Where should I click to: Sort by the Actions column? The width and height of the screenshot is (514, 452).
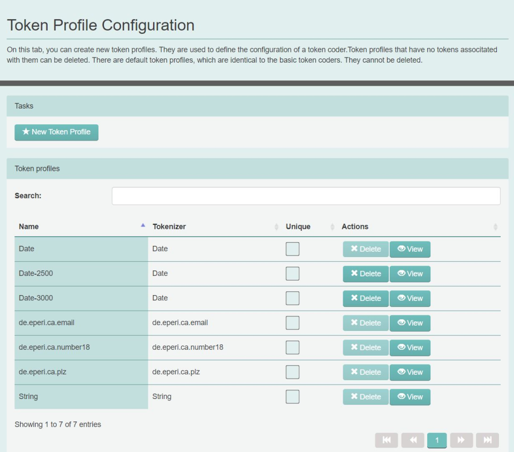tap(418, 227)
